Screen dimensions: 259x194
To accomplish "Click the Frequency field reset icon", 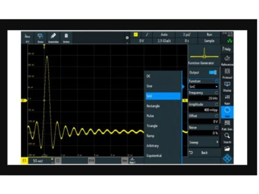I will click(x=217, y=93).
